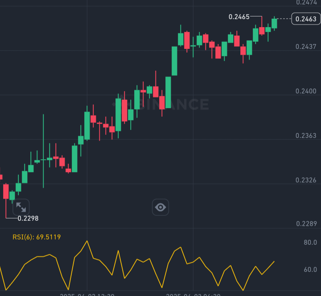Select the latest green candle at 0.2463
This screenshot has width=321, height=296.
pyautogui.click(x=274, y=24)
